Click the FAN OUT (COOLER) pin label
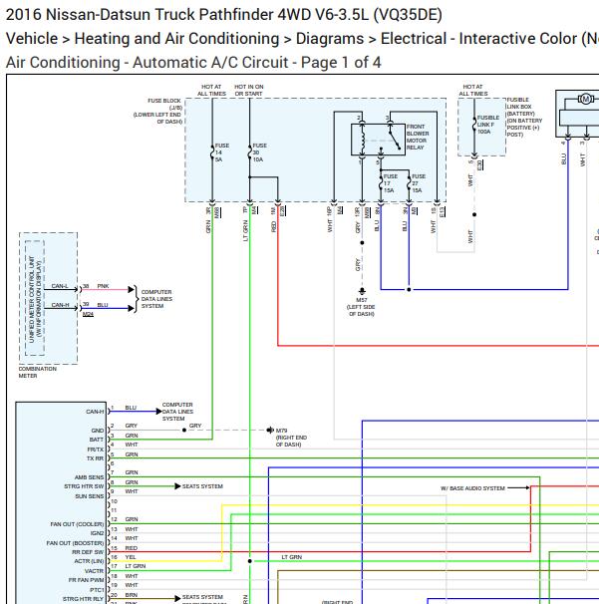The height and width of the screenshot is (604, 599). pyautogui.click(x=77, y=524)
